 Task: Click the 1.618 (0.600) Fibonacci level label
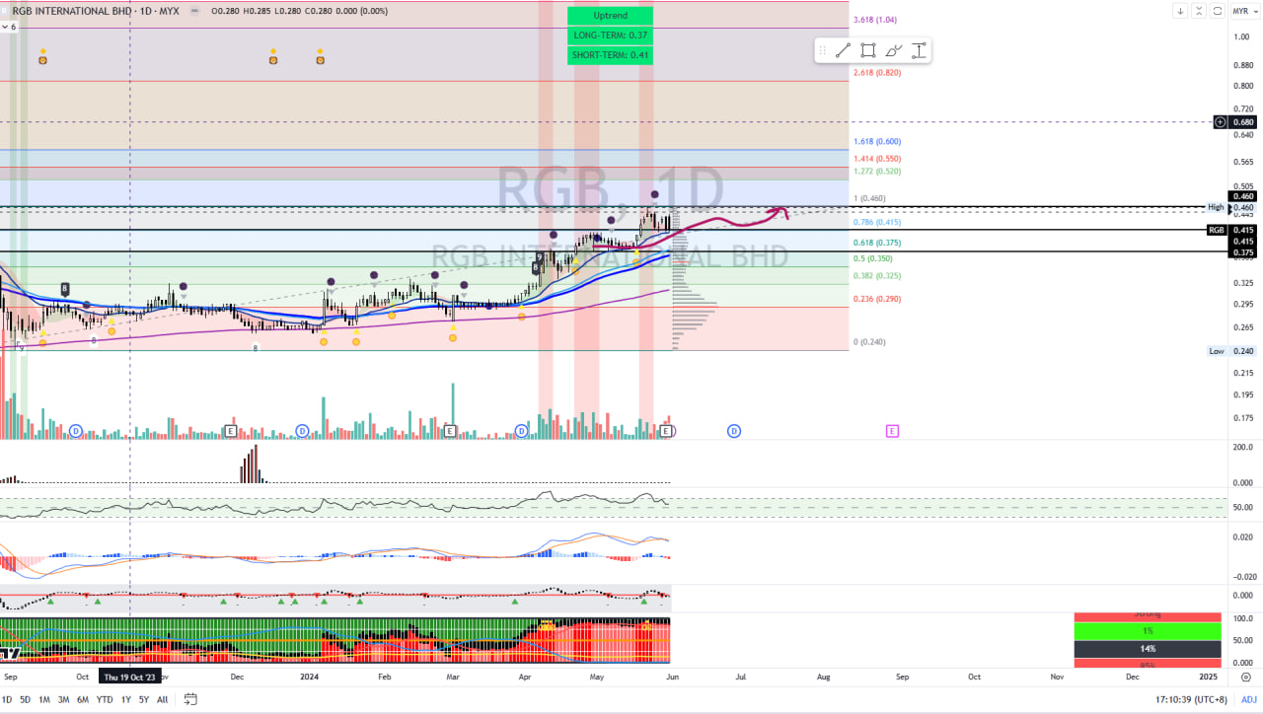coord(877,142)
